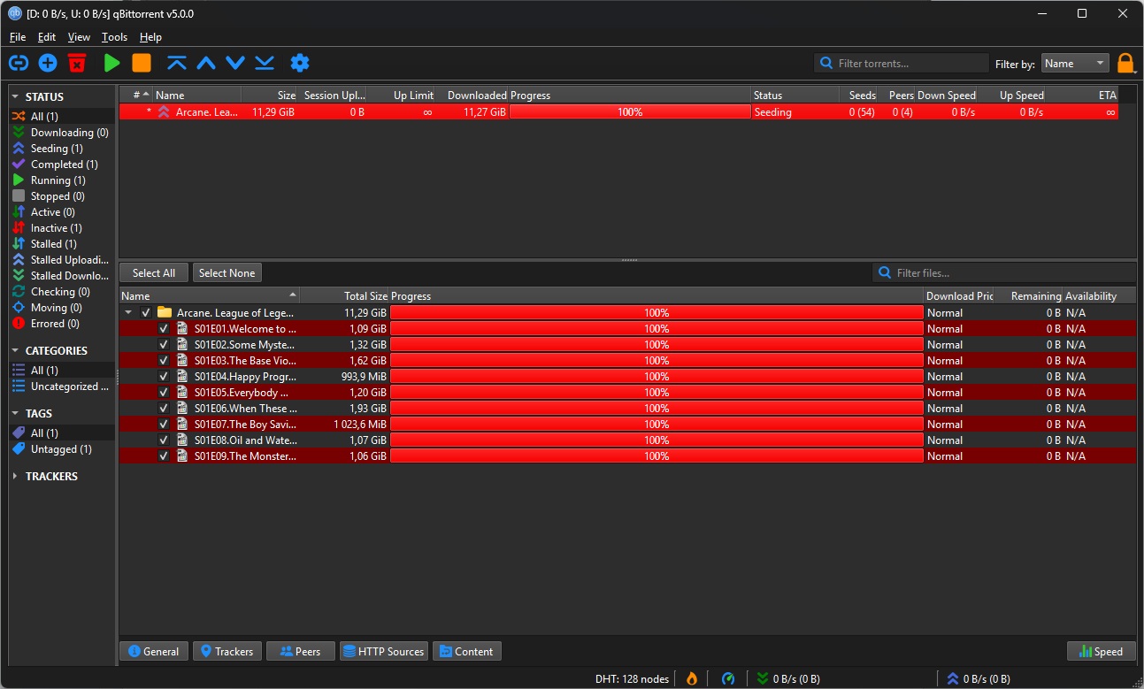
Task: Show Downloading (0) torrents in sidebar
Action: click(x=62, y=133)
